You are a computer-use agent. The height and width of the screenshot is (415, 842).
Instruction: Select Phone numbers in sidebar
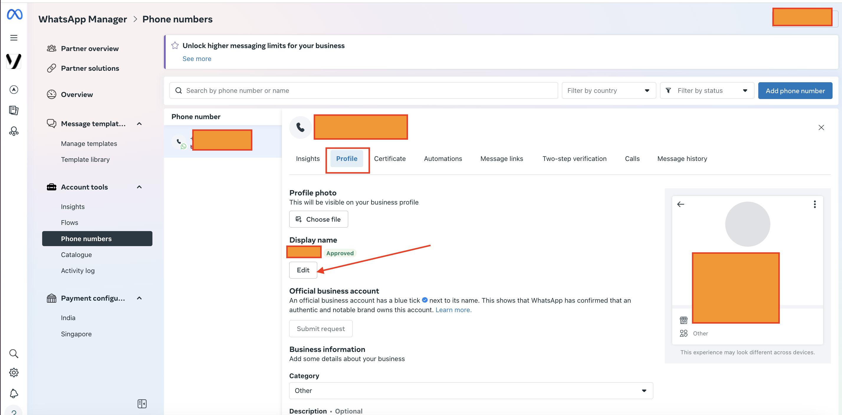[x=97, y=239]
